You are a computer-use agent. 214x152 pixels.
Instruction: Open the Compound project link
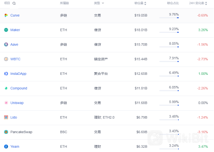[19, 88]
